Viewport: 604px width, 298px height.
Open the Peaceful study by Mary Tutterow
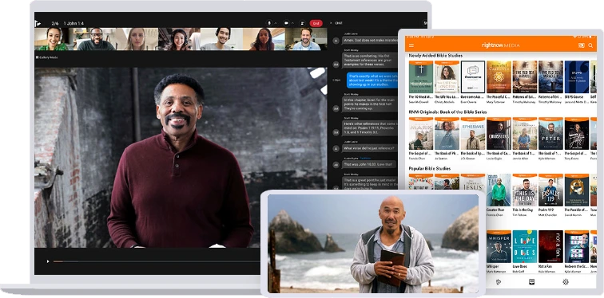pyautogui.click(x=499, y=76)
